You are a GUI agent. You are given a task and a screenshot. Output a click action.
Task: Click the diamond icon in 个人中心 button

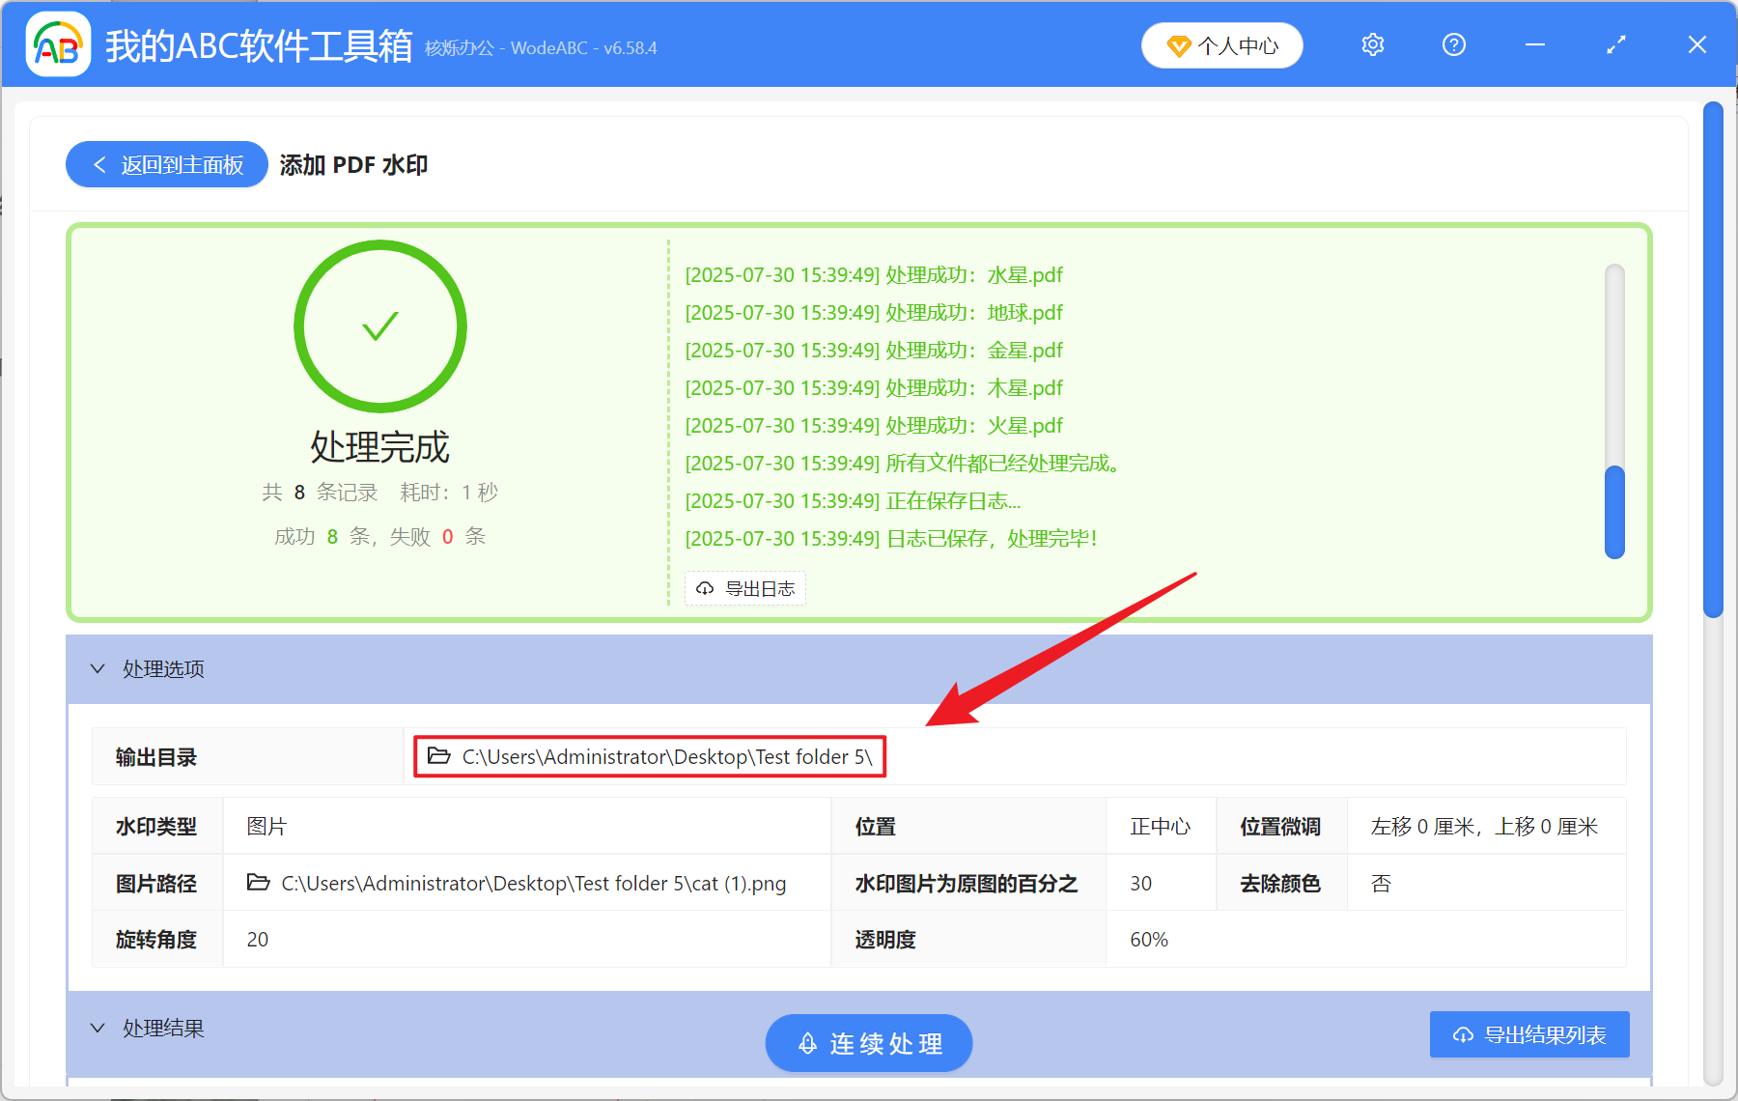[1178, 45]
